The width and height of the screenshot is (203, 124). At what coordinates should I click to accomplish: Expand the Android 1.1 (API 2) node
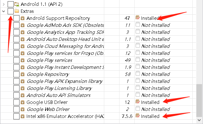coord(4,4)
